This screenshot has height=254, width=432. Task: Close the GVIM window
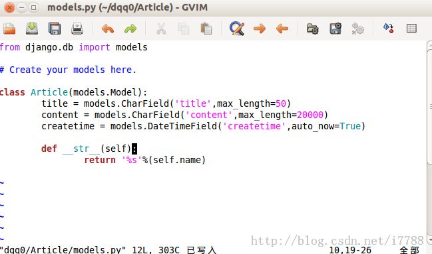click(9, 7)
